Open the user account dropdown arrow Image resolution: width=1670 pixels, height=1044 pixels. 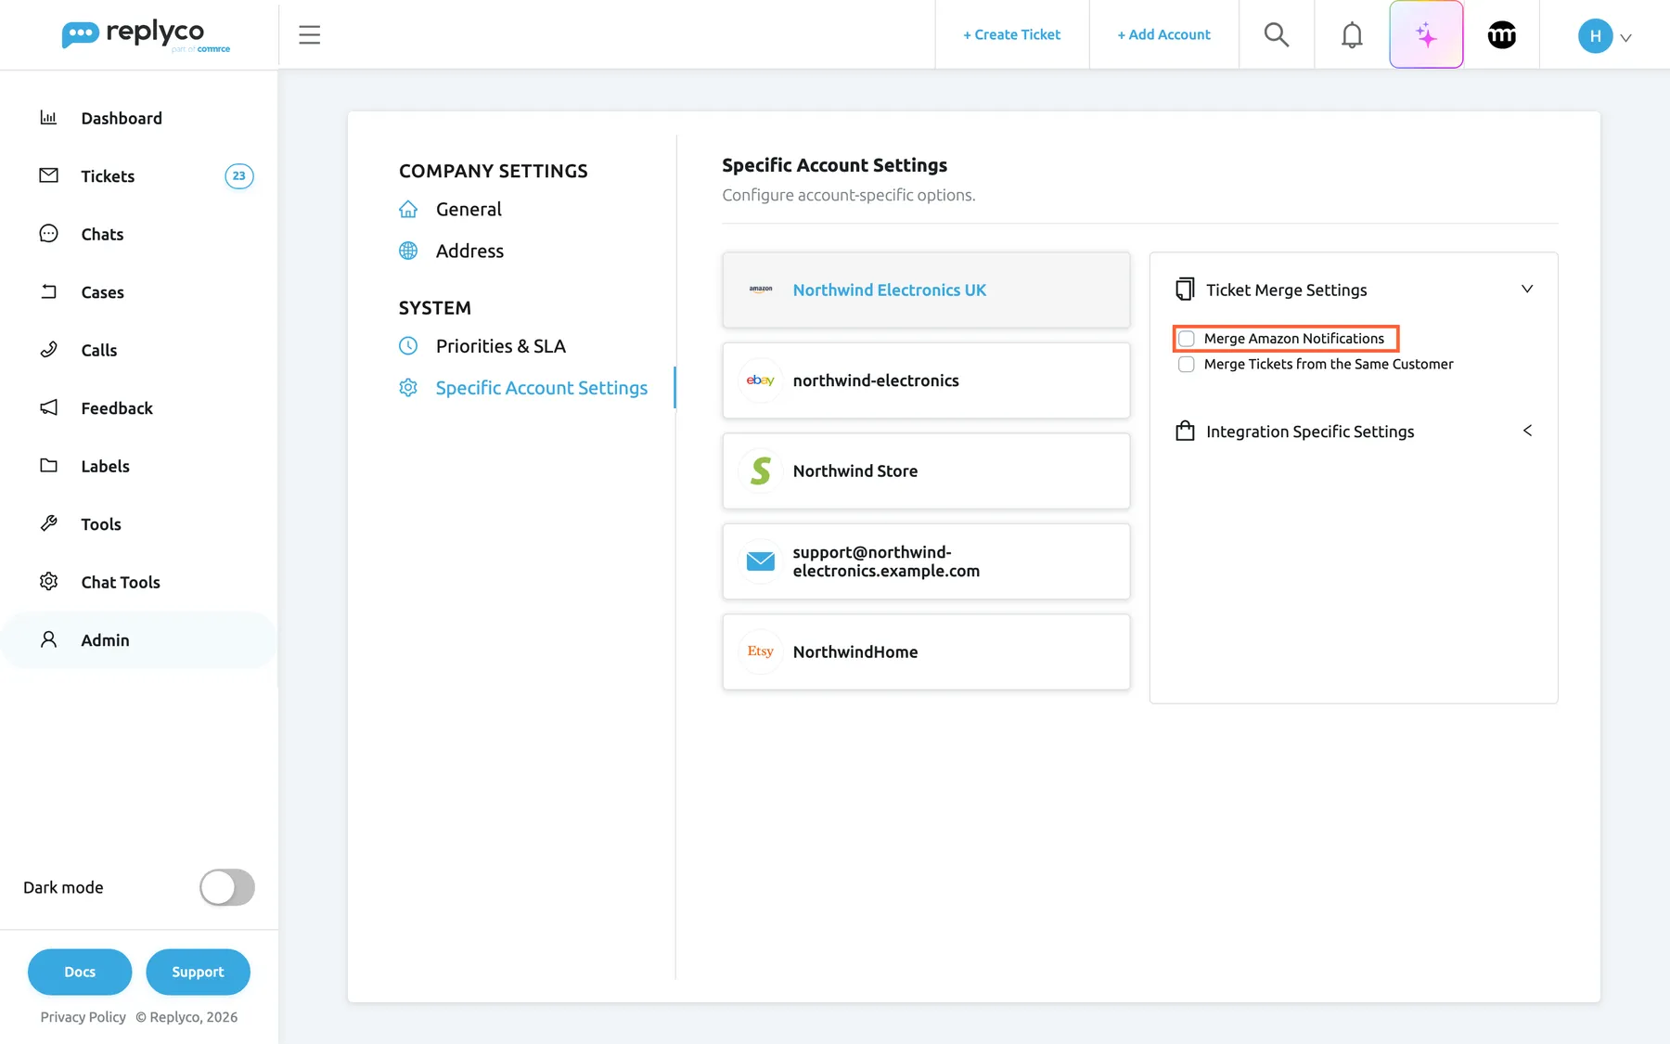point(1625,38)
